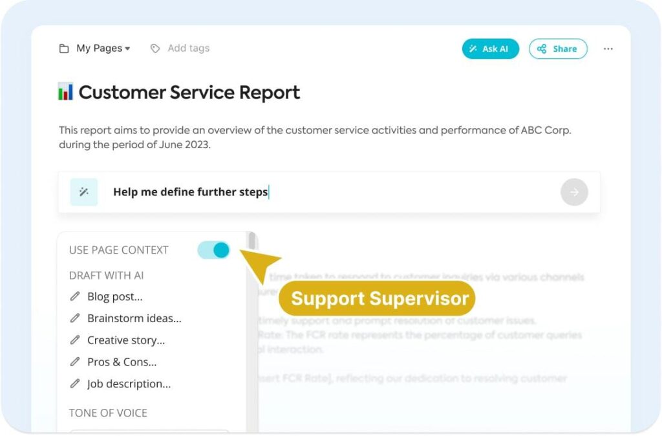662x436 pixels.
Task: Click the tag icon next to Add tags
Action: 155,49
